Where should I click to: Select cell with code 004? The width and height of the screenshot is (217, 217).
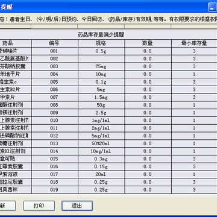(55, 74)
